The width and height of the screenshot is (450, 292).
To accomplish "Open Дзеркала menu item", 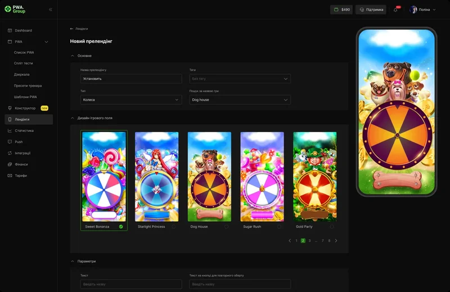I will 21,75.
